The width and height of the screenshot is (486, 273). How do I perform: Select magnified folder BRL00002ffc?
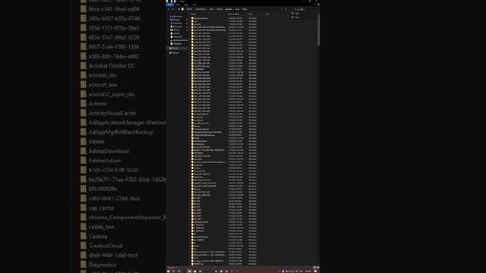(x=103, y=189)
